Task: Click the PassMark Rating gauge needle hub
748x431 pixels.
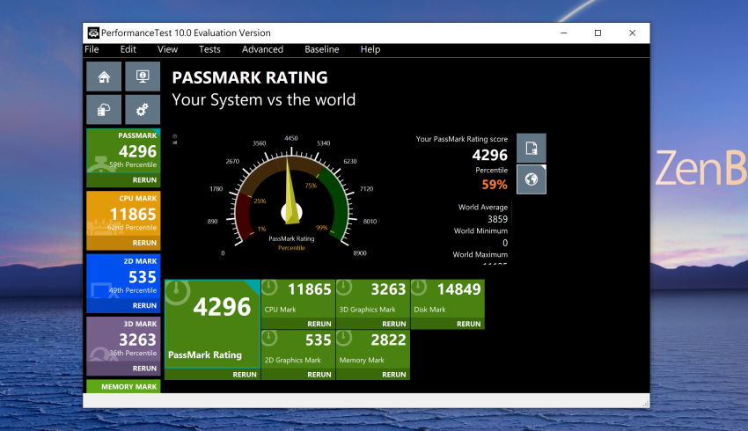Action: (291, 212)
